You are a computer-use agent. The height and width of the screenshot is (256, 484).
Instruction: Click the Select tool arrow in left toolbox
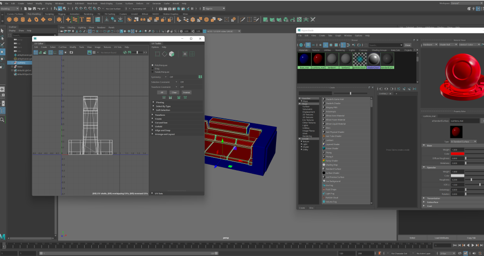(2, 31)
